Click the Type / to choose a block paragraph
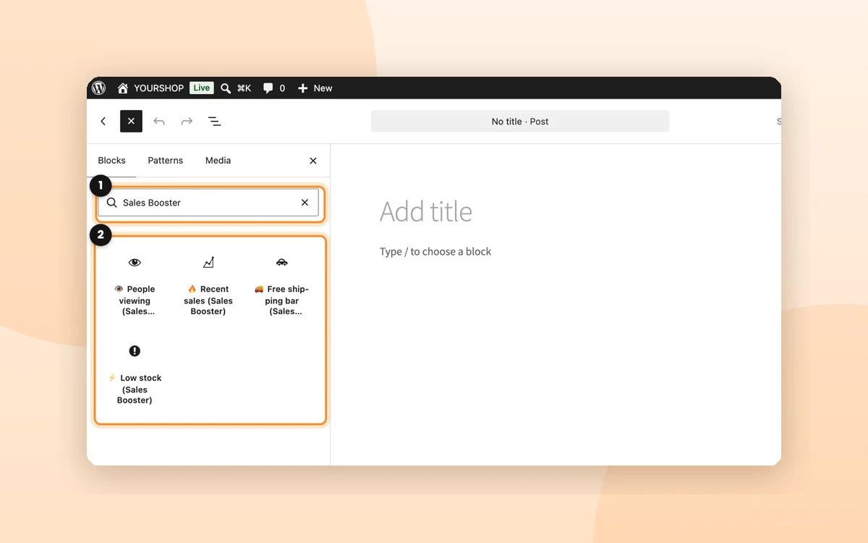Image resolution: width=868 pixels, height=543 pixels. (435, 251)
